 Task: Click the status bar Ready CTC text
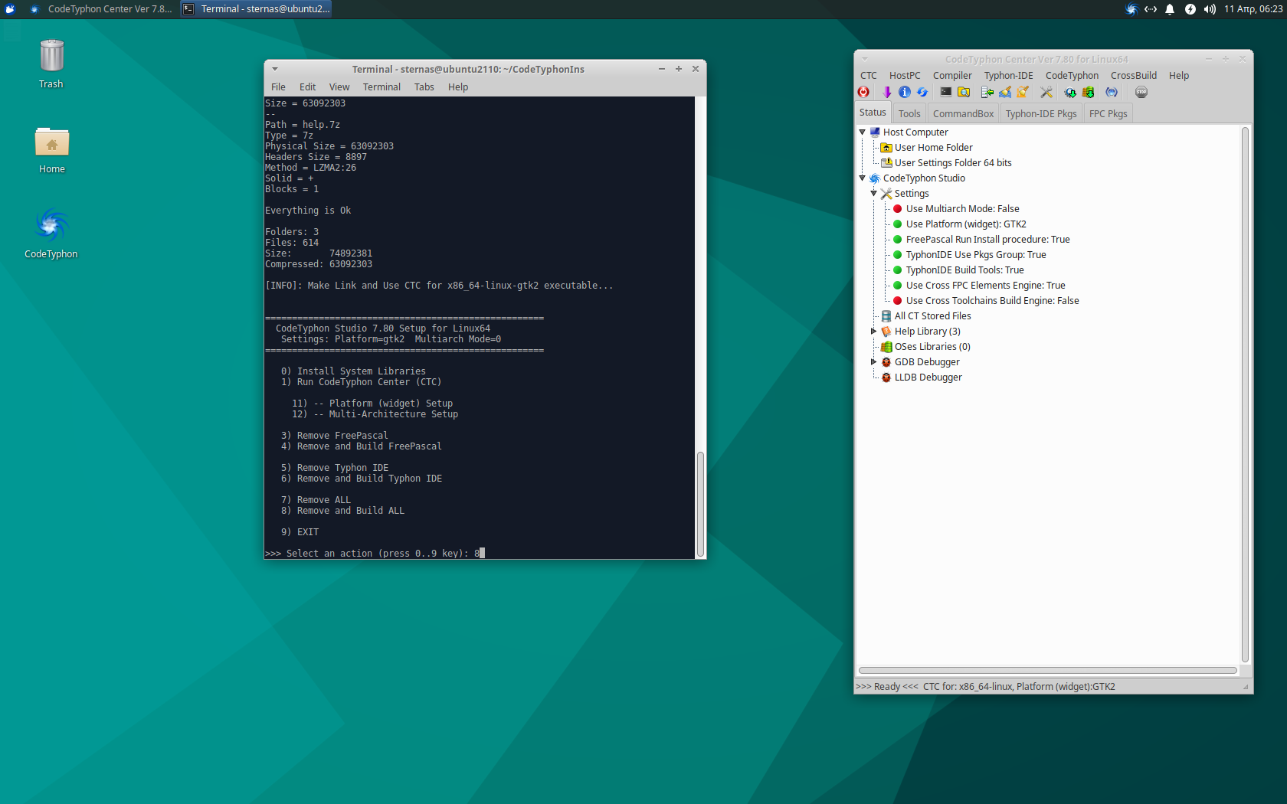[985, 687]
